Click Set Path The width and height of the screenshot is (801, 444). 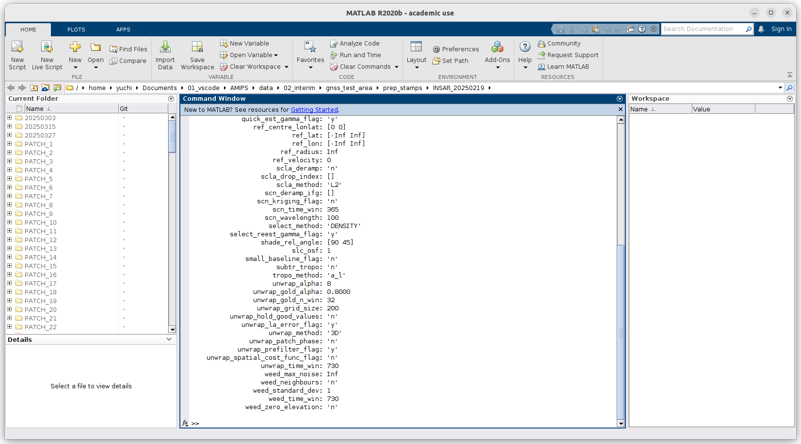(450, 61)
